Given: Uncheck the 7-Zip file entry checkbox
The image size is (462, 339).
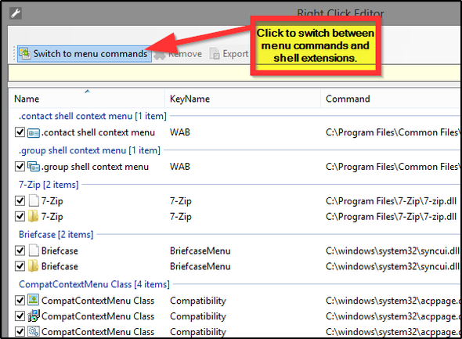Looking at the screenshot, I should click(x=20, y=201).
